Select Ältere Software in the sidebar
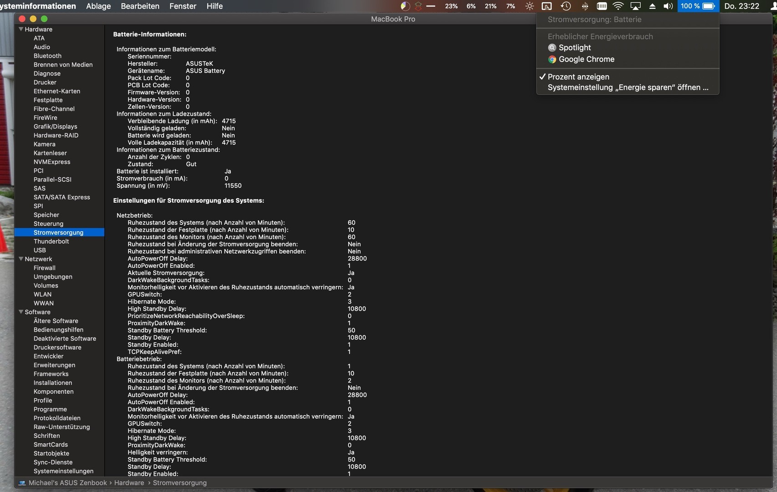This screenshot has width=777, height=492. click(x=56, y=321)
